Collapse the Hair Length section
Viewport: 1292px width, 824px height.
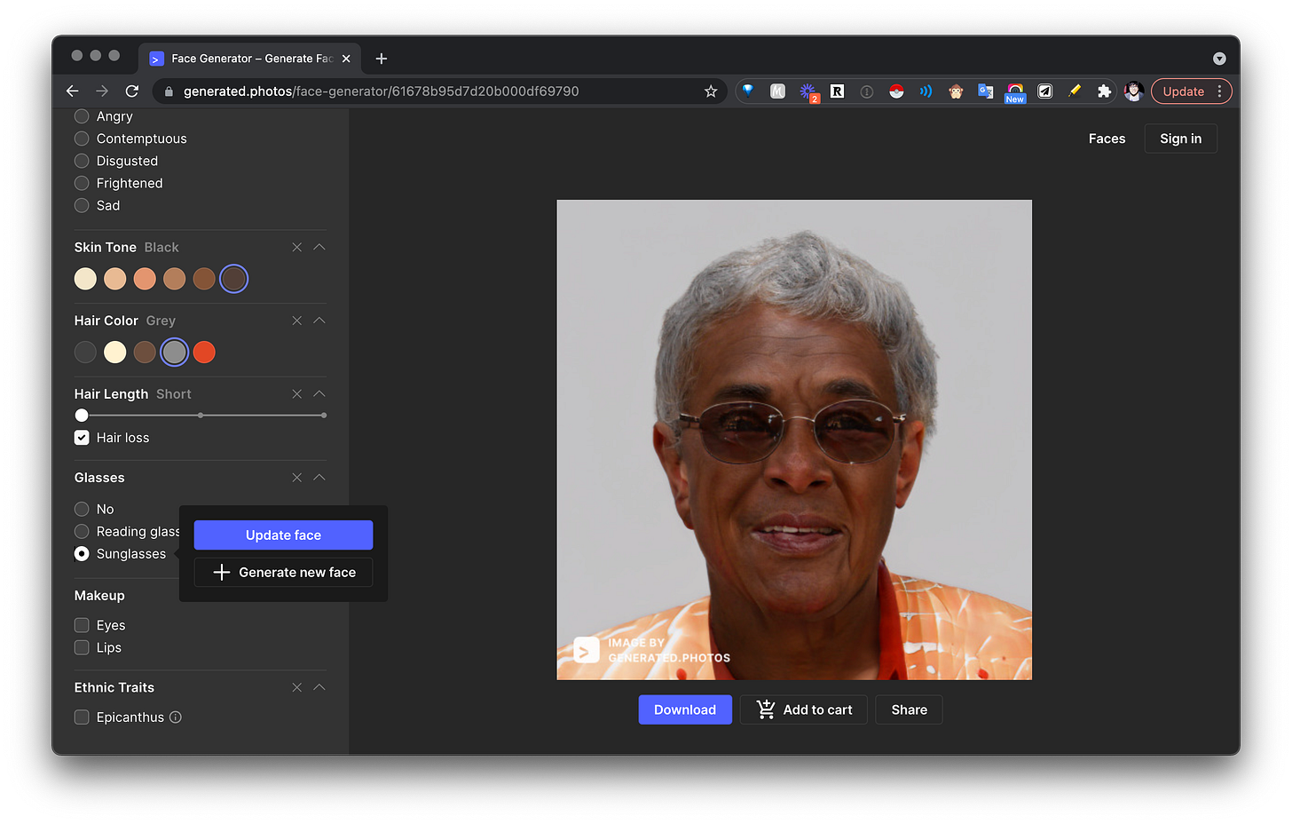coord(319,394)
